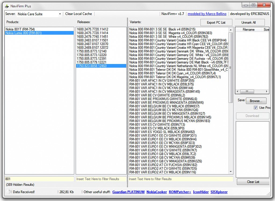This screenshot has width=275, height=201.
Task: Select variant 3 SE SE Magenta v4_COLOR (059N3B3)
Action: (179, 33)
